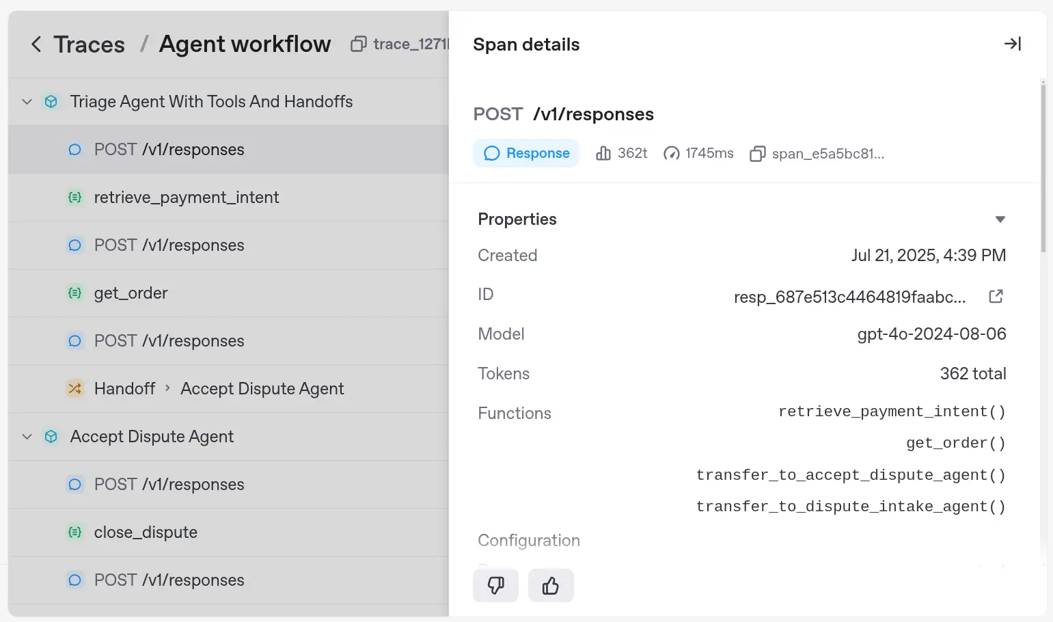1053x622 pixels.
Task: Copy the trace ID beside trace_1271
Action: pyautogui.click(x=358, y=44)
